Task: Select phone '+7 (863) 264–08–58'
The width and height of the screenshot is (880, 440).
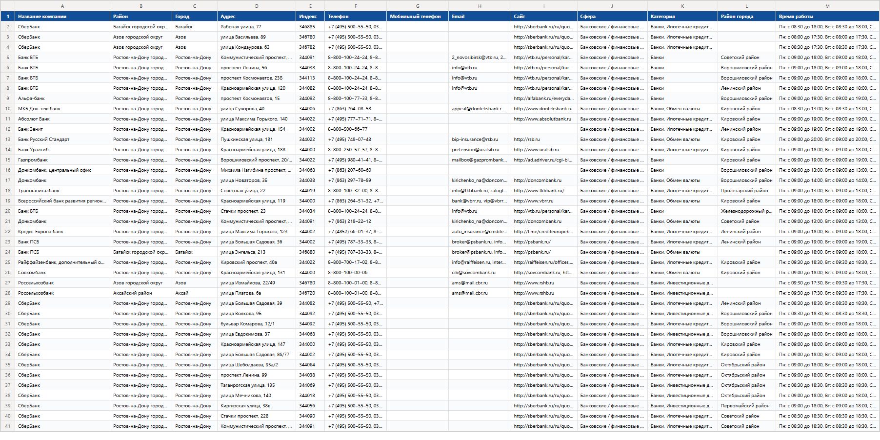Action: [x=356, y=109]
